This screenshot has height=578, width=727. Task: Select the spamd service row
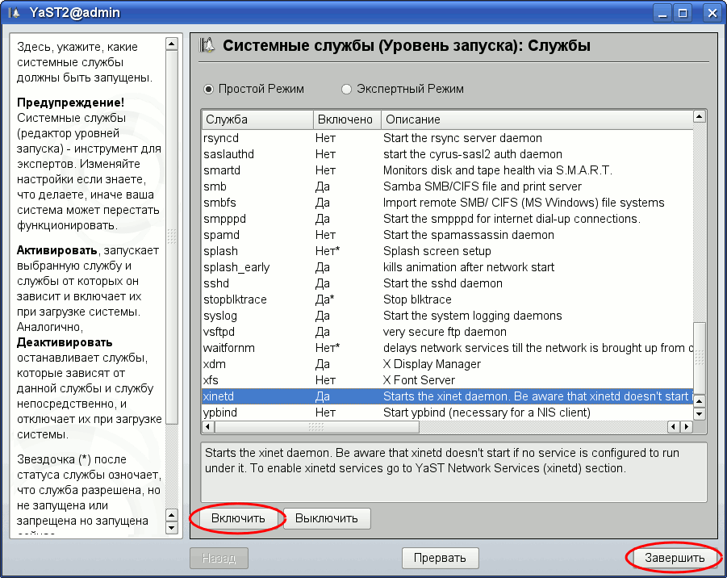(448, 235)
